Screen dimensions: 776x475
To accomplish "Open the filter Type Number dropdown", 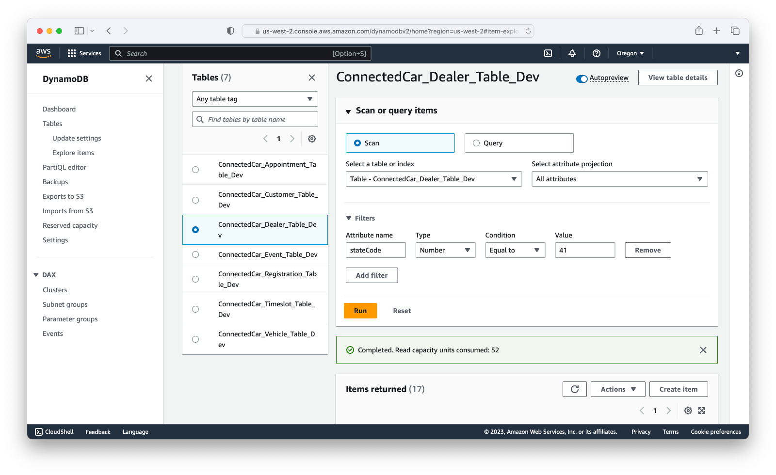I will 445,250.
